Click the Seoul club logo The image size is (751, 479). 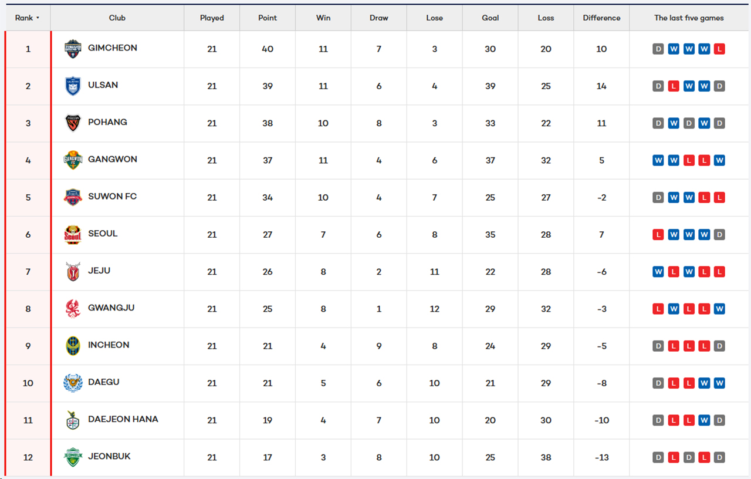point(73,234)
